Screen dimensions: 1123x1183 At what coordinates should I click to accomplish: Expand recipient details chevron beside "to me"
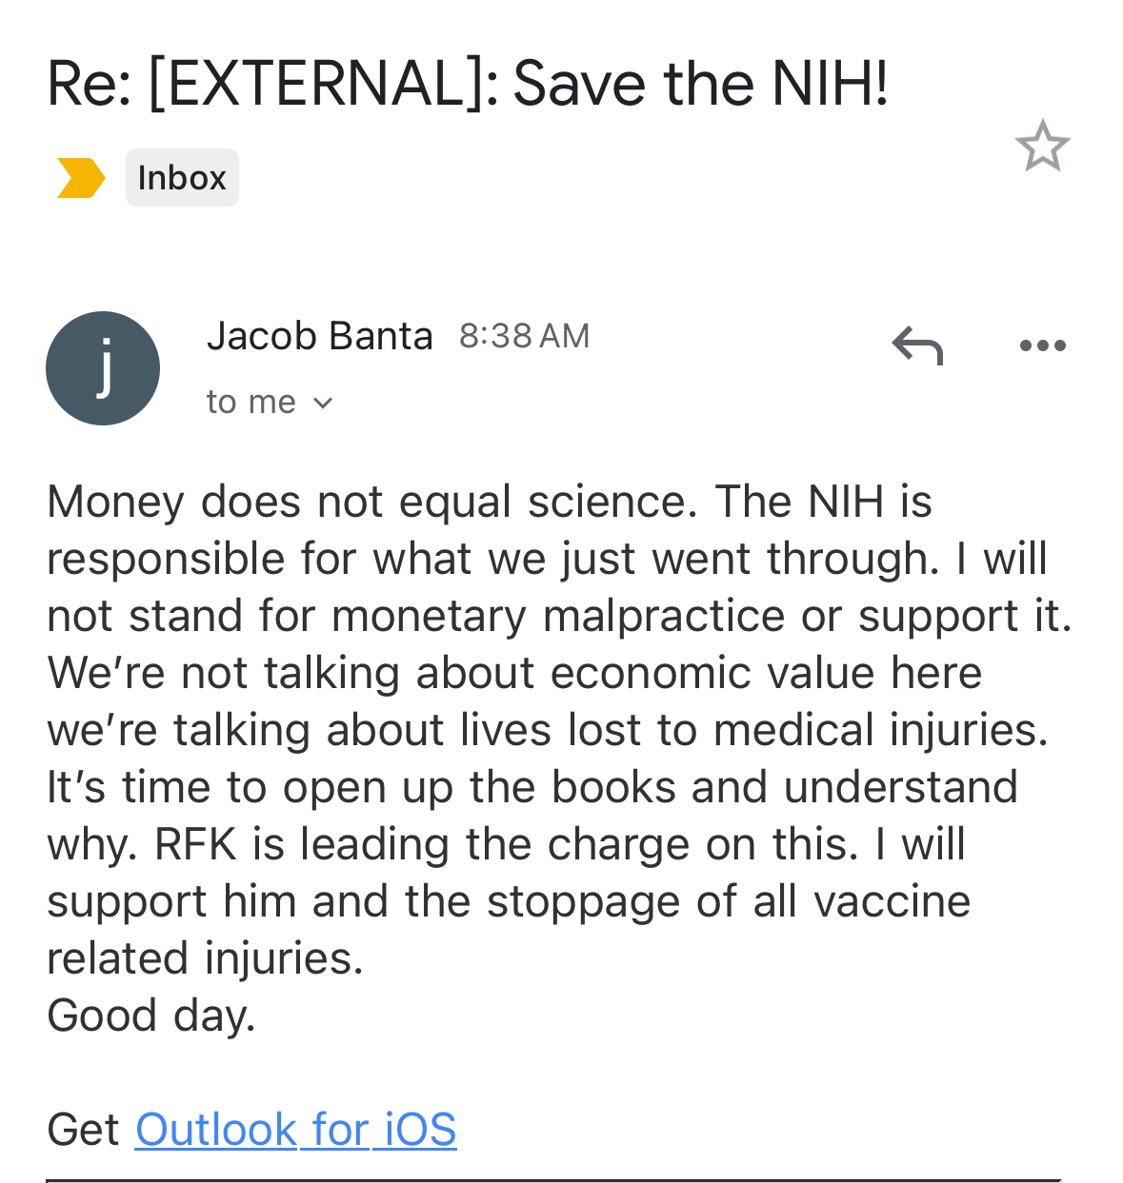point(323,404)
